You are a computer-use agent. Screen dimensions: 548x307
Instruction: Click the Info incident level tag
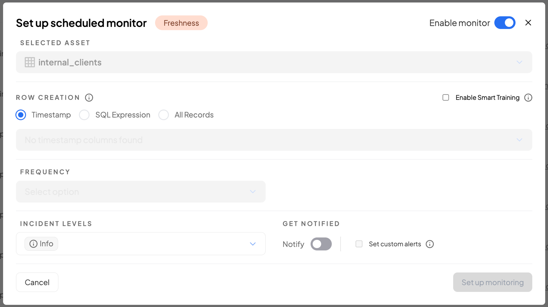coord(41,244)
